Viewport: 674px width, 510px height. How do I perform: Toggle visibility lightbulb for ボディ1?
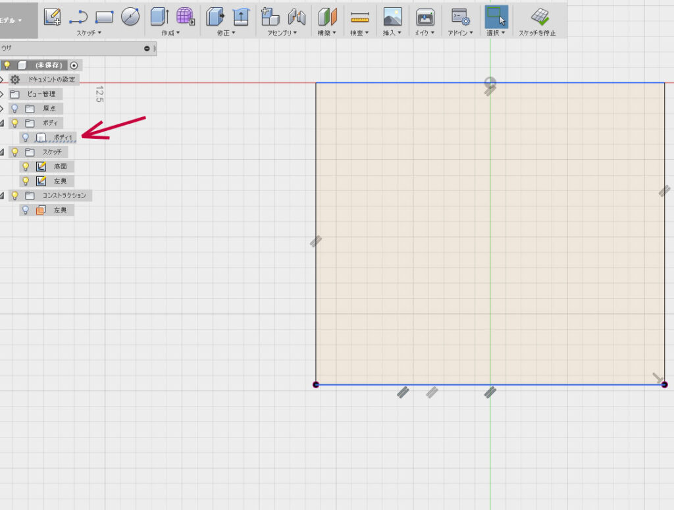[26, 138]
